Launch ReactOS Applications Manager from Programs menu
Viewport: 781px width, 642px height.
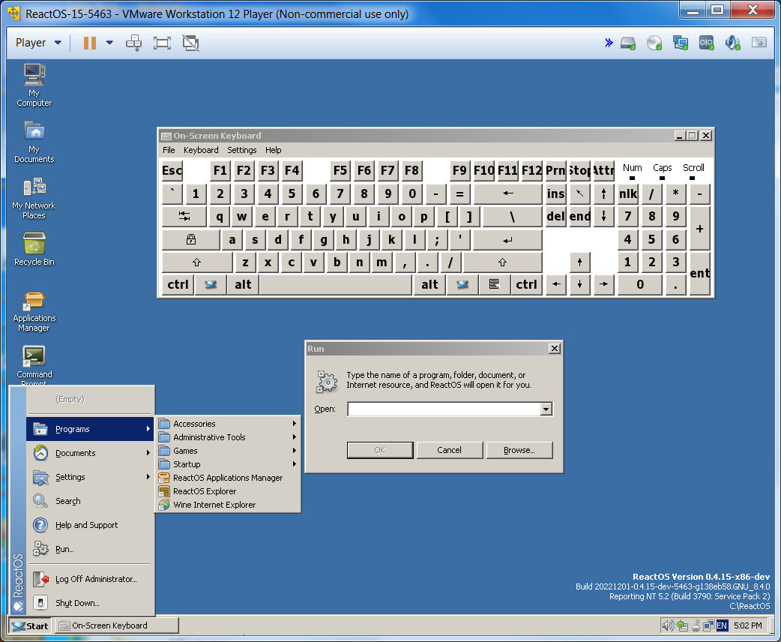229,478
